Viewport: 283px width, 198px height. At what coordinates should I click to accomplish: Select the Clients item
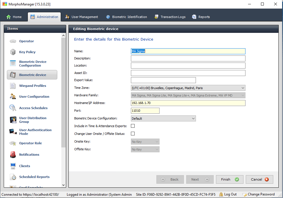click(x=24, y=166)
